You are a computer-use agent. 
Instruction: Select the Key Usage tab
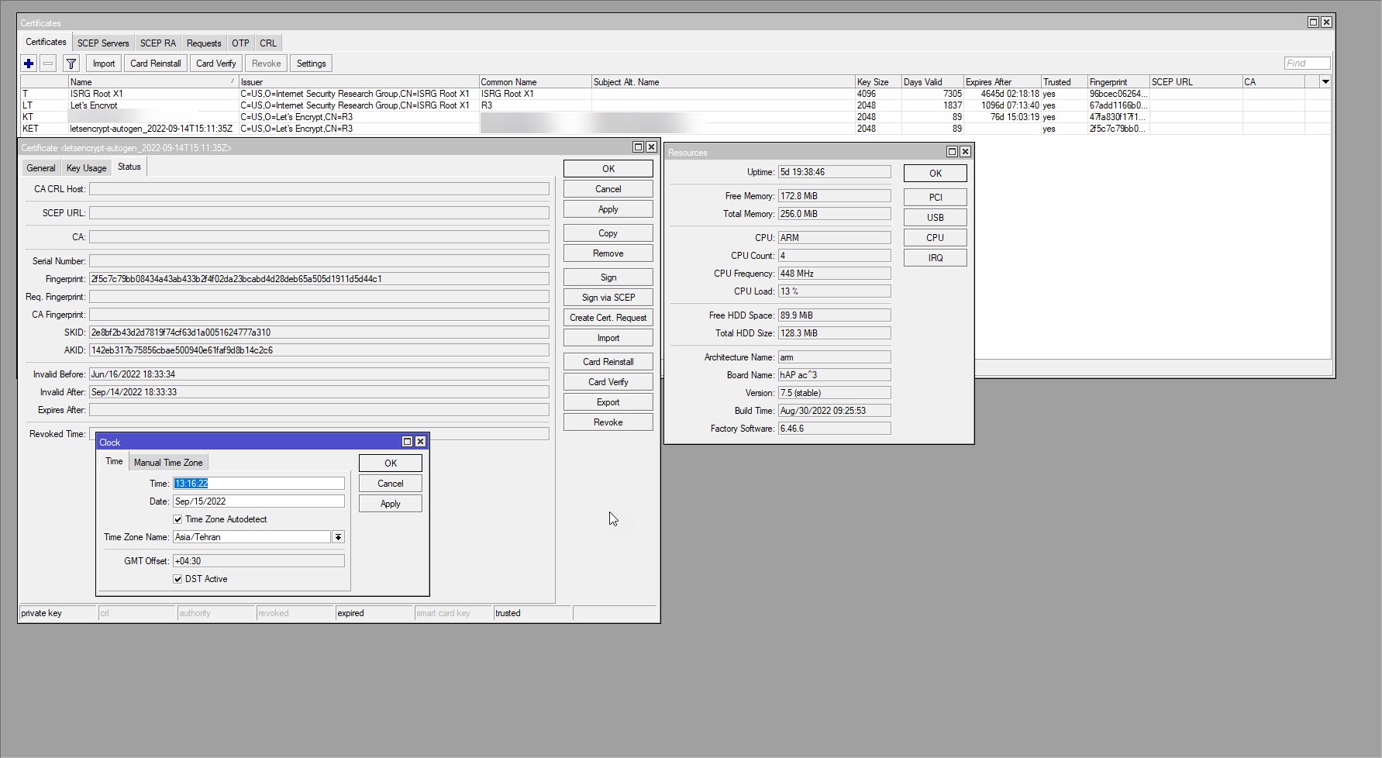[86, 168]
